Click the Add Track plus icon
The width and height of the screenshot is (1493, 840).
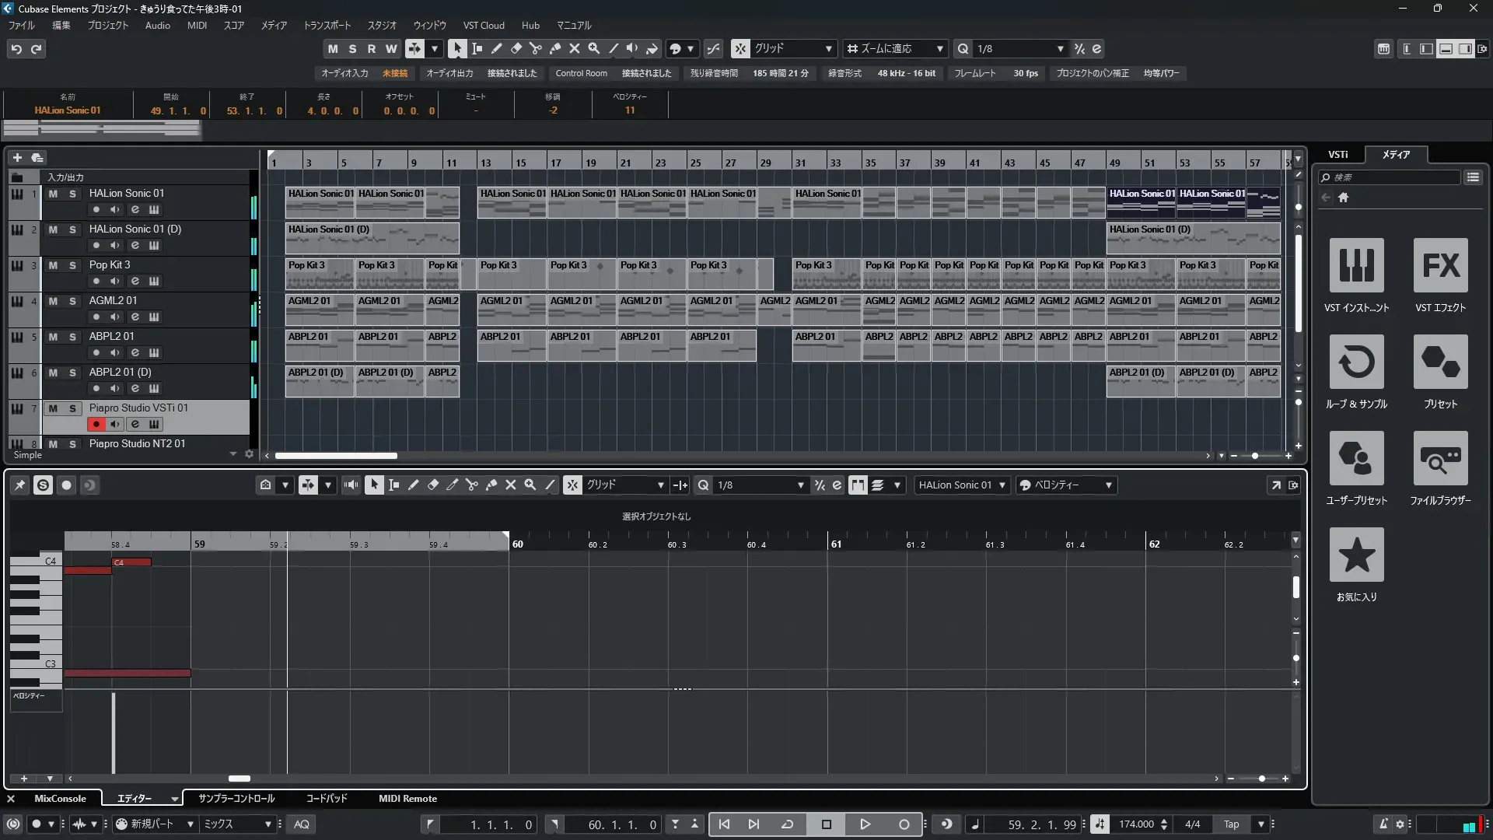17,157
